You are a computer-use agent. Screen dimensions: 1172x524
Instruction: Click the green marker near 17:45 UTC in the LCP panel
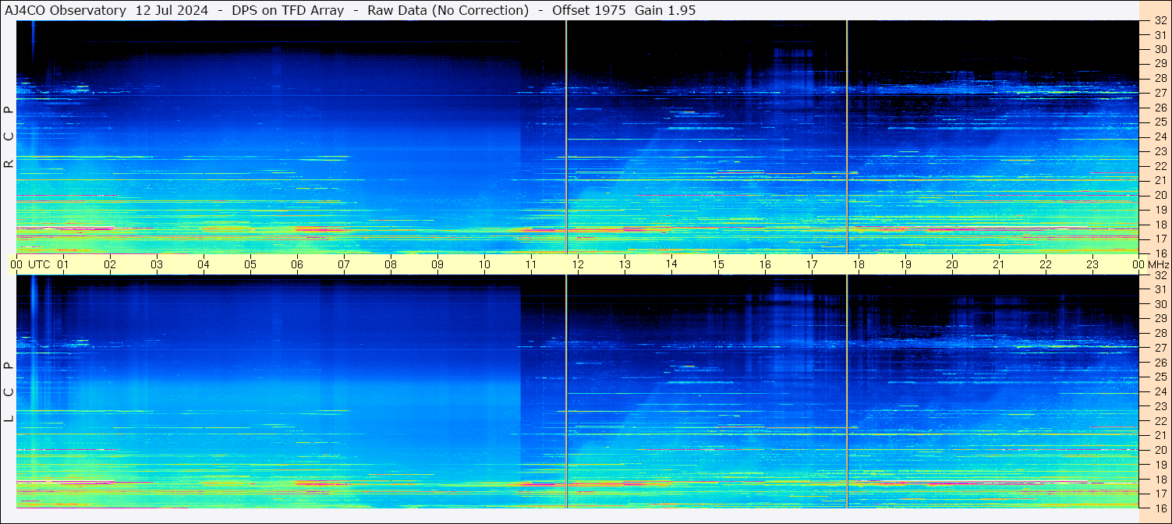click(847, 391)
